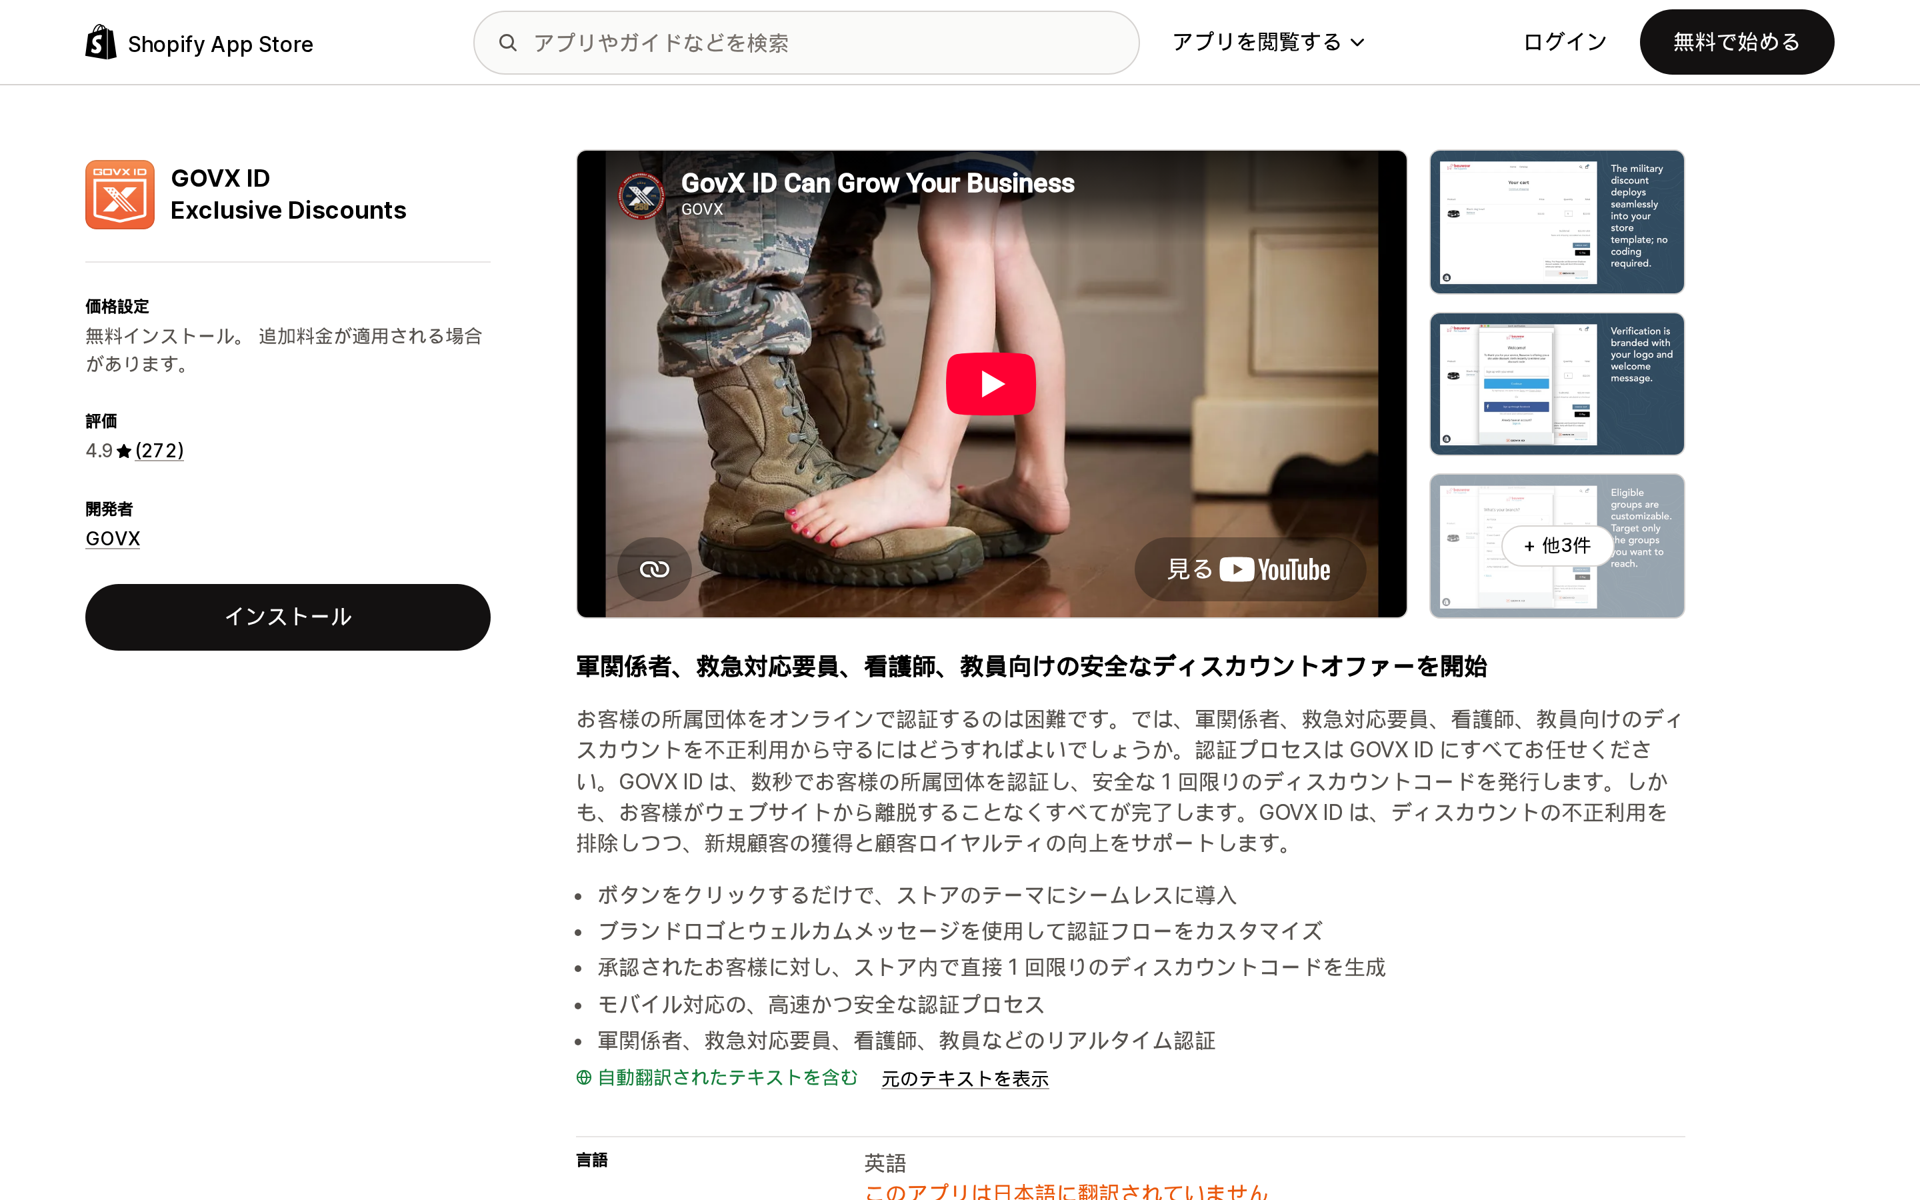Play the YouTube video with red button
The height and width of the screenshot is (1200, 1920).
pos(991,384)
